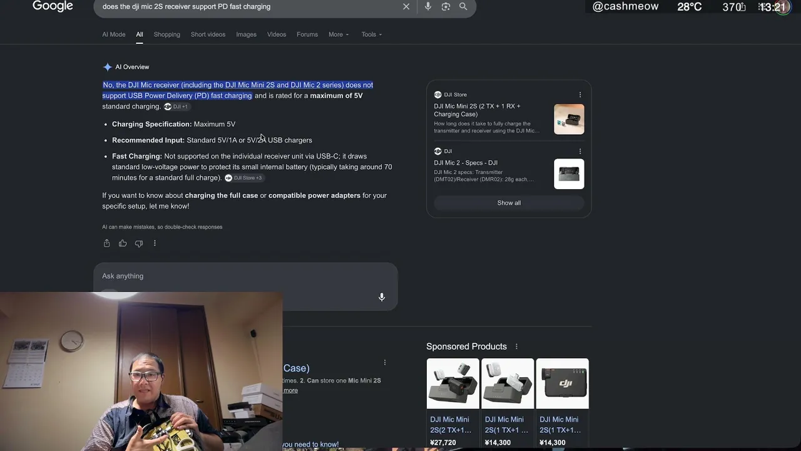Click Show all sources button
This screenshot has height=451, width=801.
[509, 203]
